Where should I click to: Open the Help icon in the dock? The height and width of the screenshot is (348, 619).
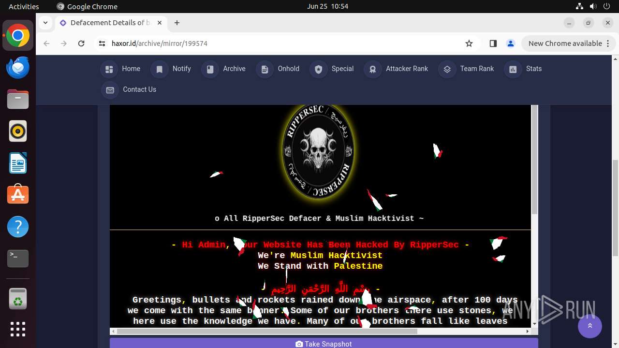point(18,227)
